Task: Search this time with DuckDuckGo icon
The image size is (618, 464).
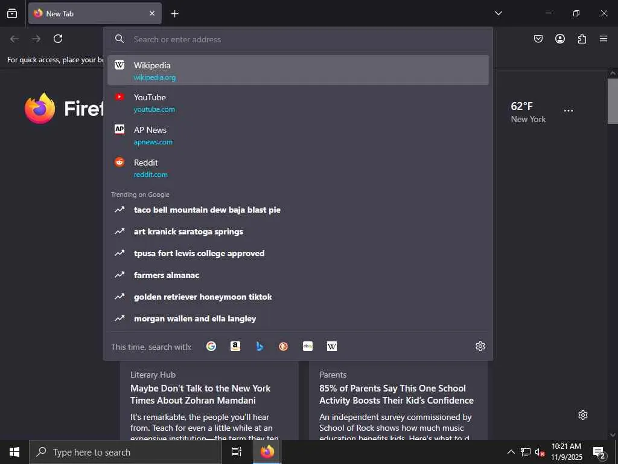Action: [284, 346]
